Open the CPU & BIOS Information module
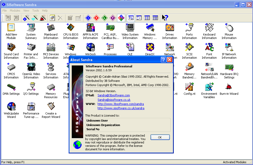 tap(71, 28)
